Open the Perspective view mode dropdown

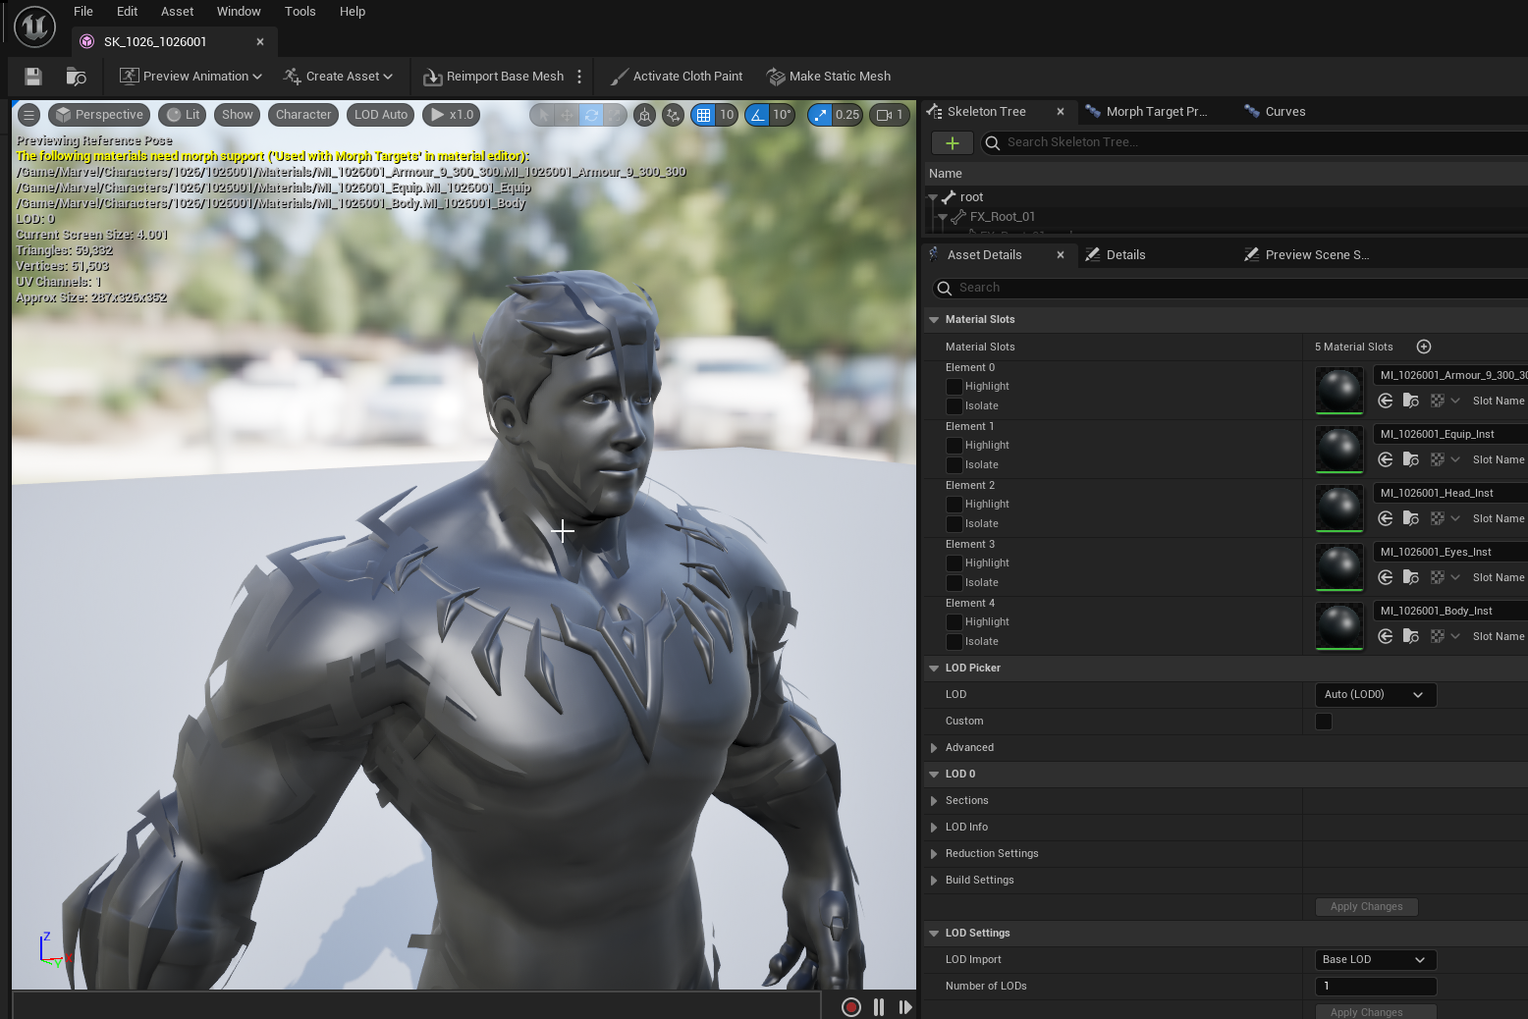99,115
